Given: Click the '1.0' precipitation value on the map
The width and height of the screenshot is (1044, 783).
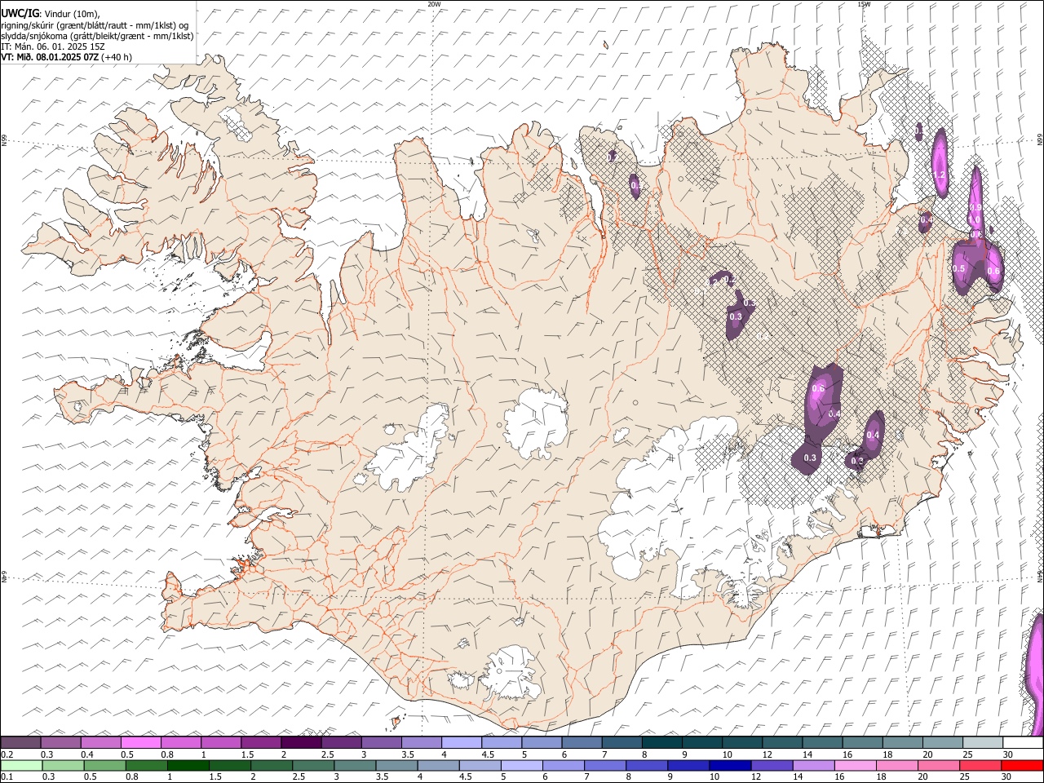Looking at the screenshot, I should coord(975,220).
